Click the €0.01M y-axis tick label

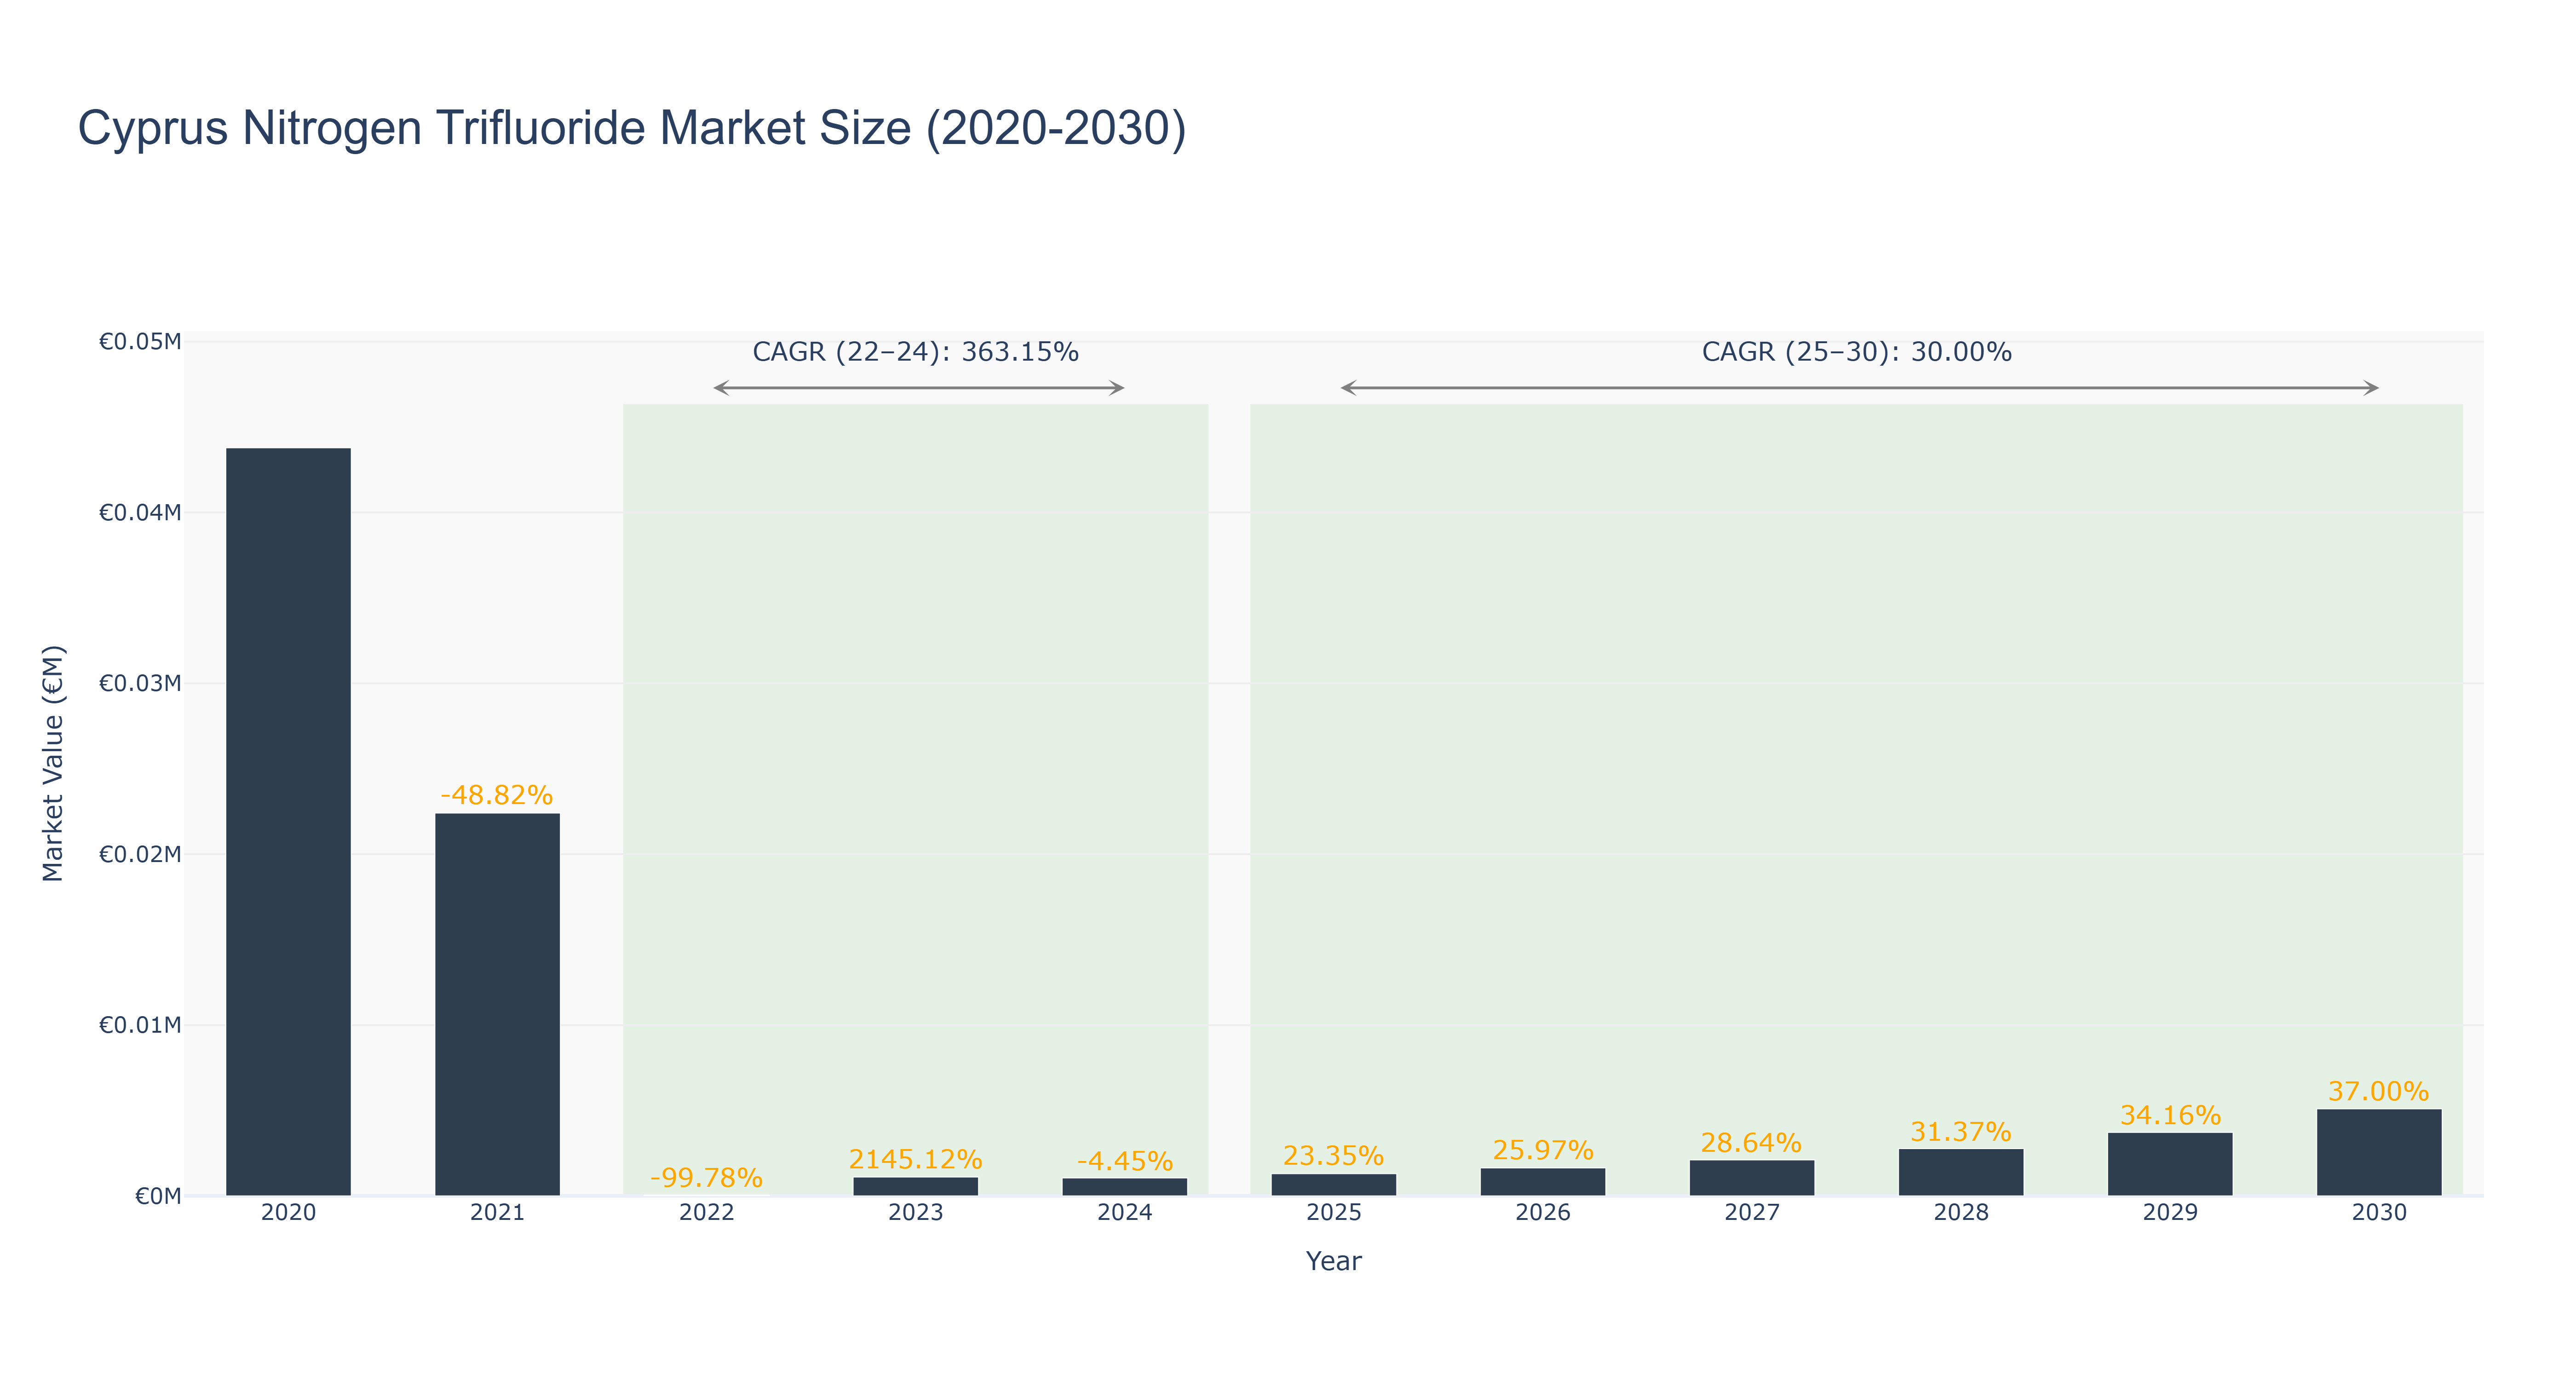140,1025
